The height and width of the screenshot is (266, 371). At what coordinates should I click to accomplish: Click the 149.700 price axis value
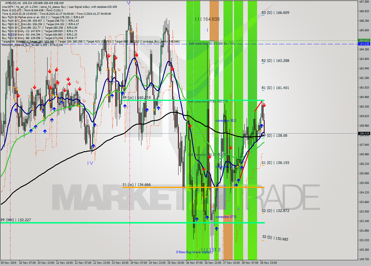coord(364,259)
